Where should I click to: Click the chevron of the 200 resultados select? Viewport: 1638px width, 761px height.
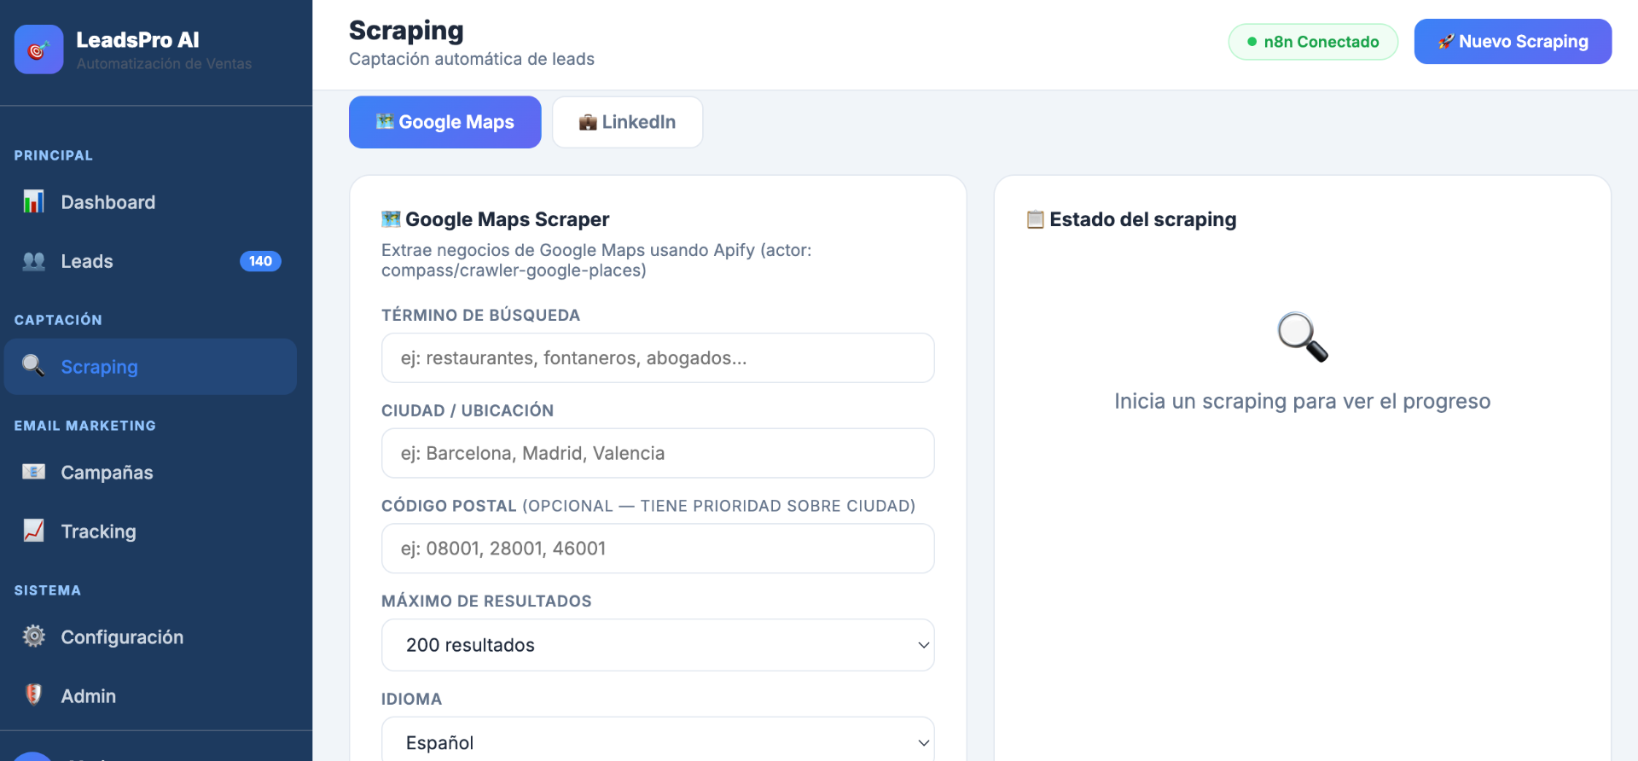pyautogui.click(x=923, y=645)
